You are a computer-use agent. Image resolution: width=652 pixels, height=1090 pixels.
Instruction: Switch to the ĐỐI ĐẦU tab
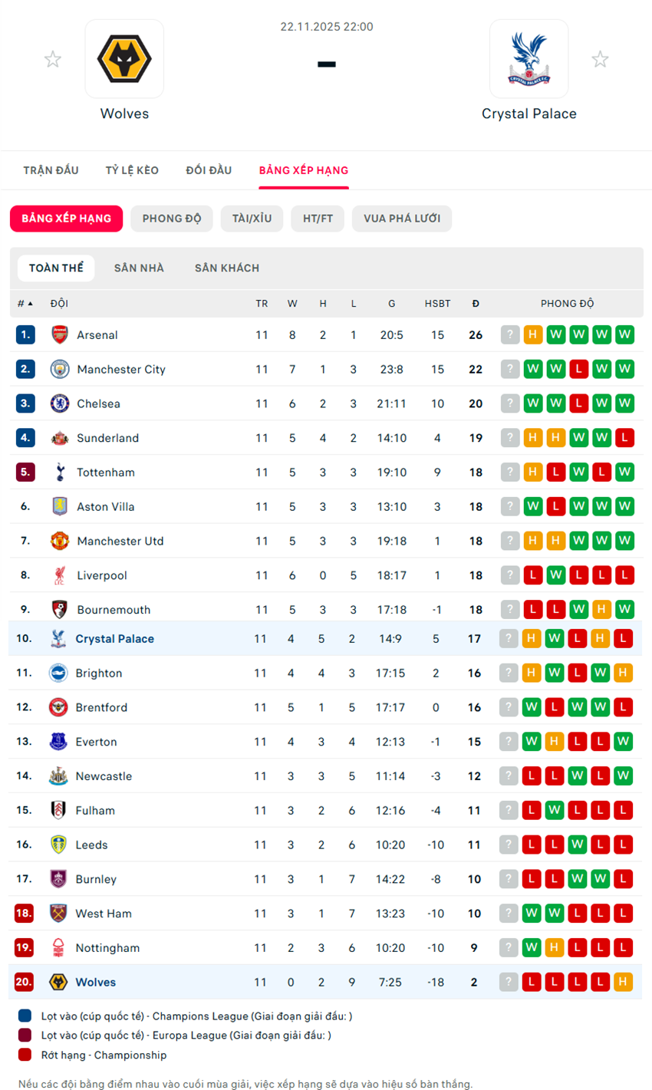[x=209, y=170]
